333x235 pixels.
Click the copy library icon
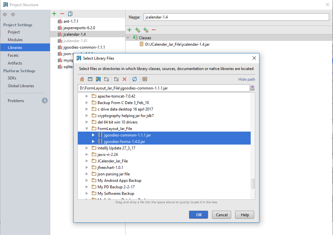click(x=70, y=14)
